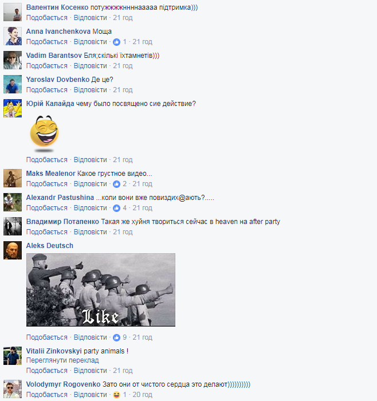Click the timestamp on Yaroslav Dovbenko's comment
The width and height of the screenshot is (377, 401).
(123, 90)
